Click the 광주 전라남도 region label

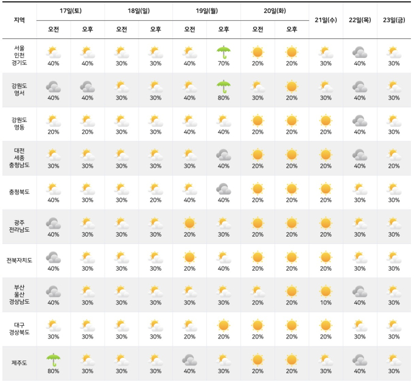(x=19, y=226)
